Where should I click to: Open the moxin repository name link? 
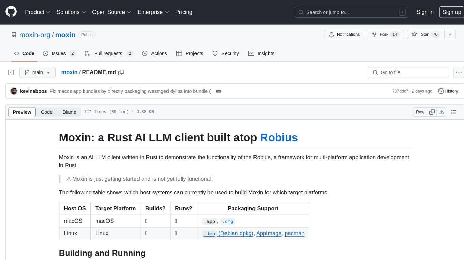click(65, 35)
